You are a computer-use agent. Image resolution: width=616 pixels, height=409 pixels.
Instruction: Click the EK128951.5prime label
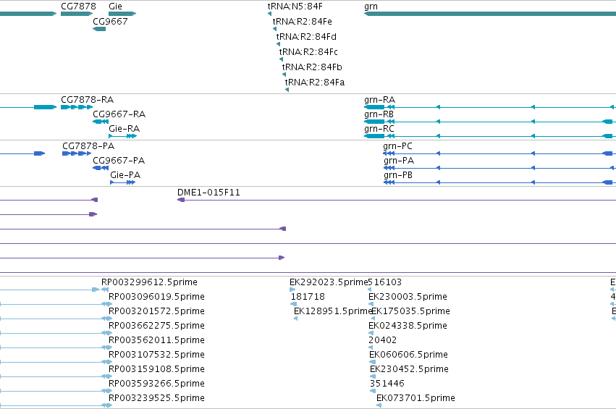click(333, 311)
